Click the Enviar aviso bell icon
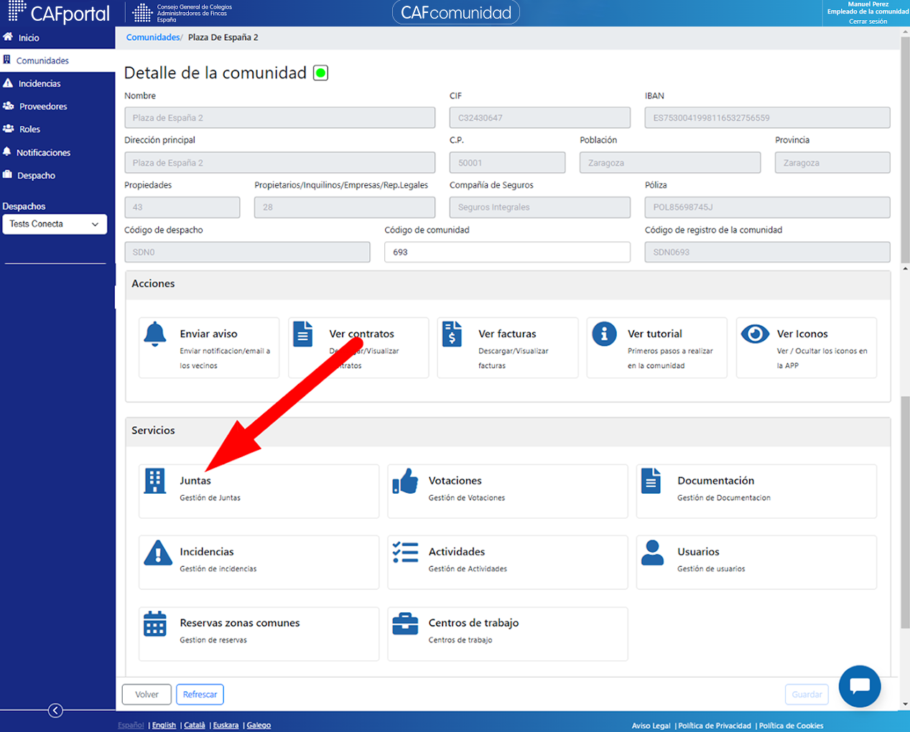Viewport: 910px width, 732px height. 155,334
